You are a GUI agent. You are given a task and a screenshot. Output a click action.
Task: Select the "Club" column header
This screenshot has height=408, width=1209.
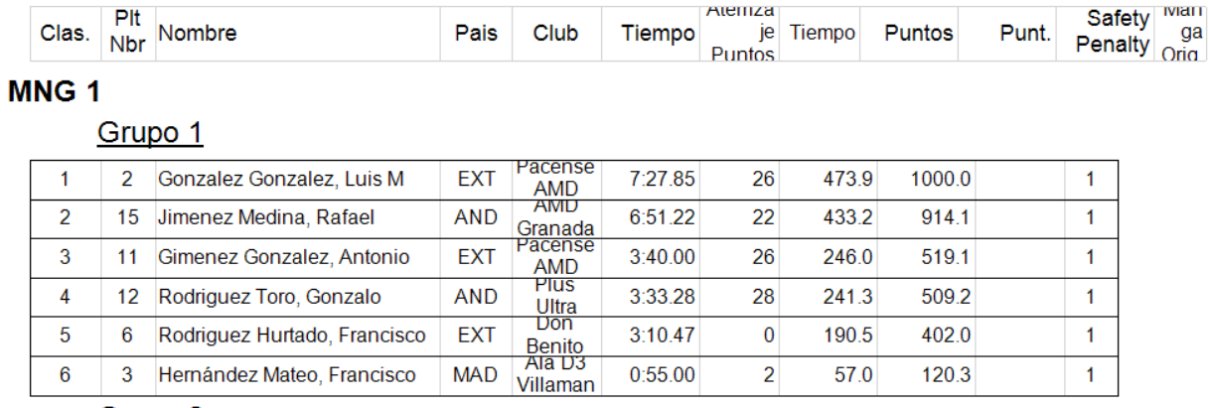click(555, 34)
